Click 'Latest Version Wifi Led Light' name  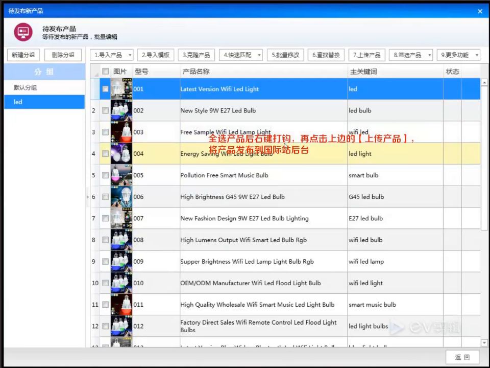[x=219, y=89]
